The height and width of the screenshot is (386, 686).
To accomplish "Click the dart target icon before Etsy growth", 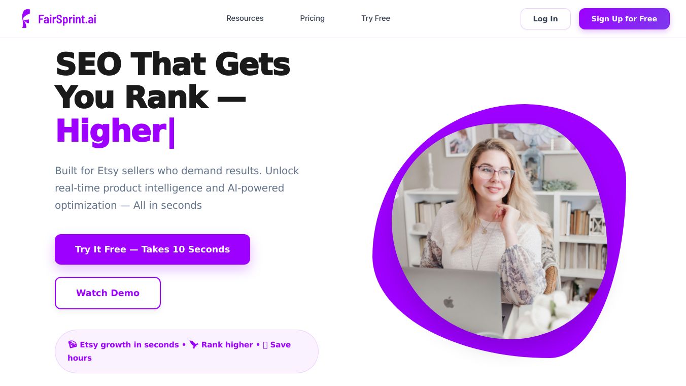I will click(72, 344).
